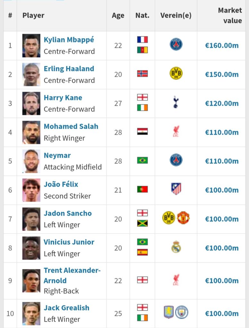Click Borussia Dortmund crest in Erling Haaland row
The height and width of the screenshot is (328, 249).
pos(176,74)
